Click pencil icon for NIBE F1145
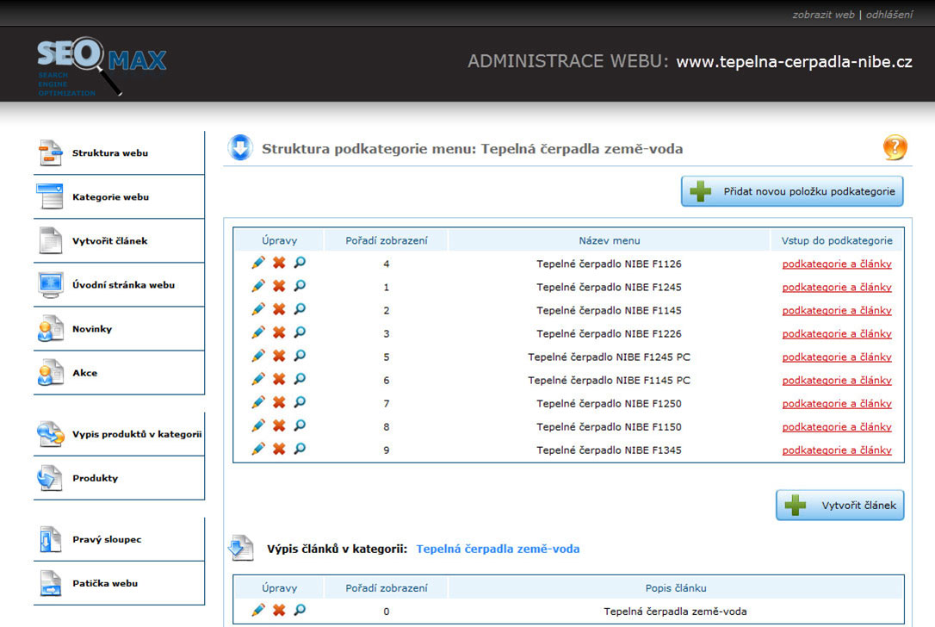The image size is (935, 627). tap(258, 309)
